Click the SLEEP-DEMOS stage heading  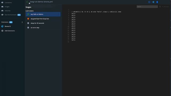[30, 11]
